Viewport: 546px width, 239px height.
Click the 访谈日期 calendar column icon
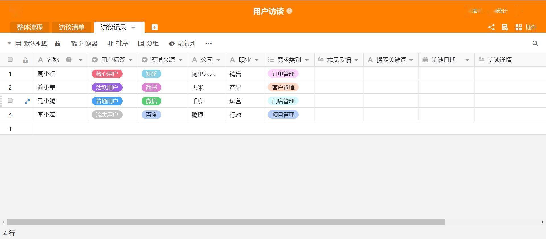425,60
